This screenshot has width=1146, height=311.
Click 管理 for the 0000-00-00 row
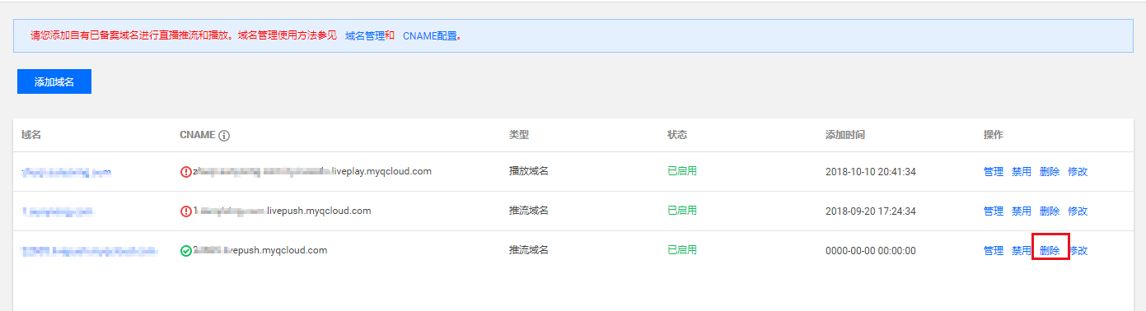994,251
